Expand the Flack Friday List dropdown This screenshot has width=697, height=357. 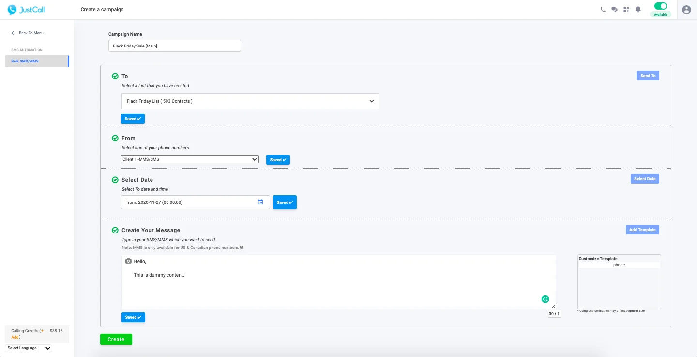[250, 101]
